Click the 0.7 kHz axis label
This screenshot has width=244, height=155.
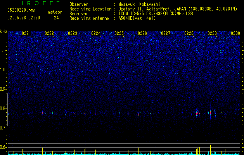click(3, 128)
